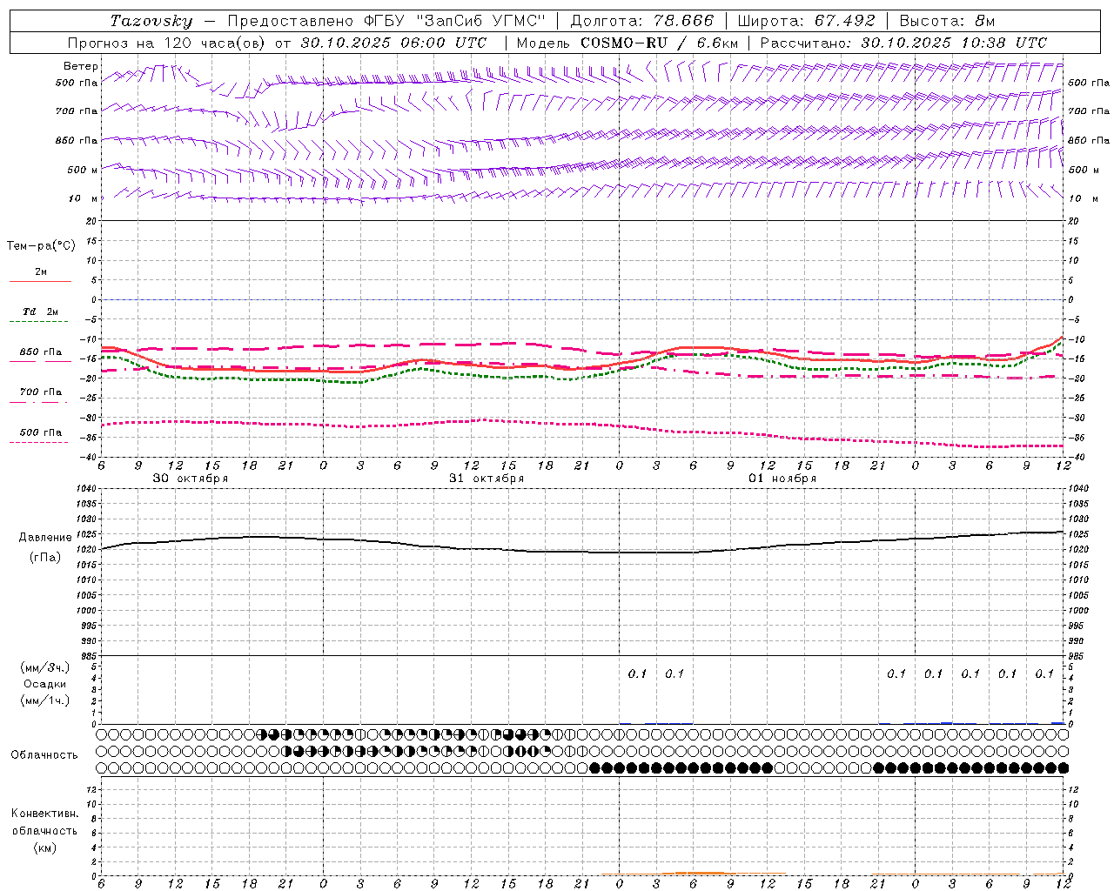Click the date label 31 октября
1114x891 pixels.
(487, 479)
